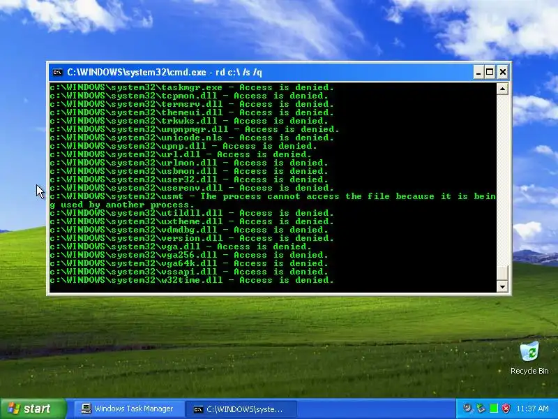The height and width of the screenshot is (419, 558).
Task: Click the console scrollbar up arrow
Action: pos(502,89)
